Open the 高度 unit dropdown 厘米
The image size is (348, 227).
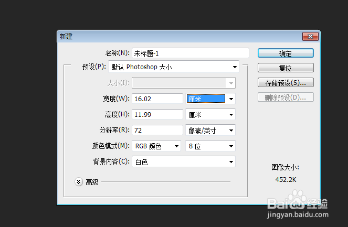click(x=210, y=115)
